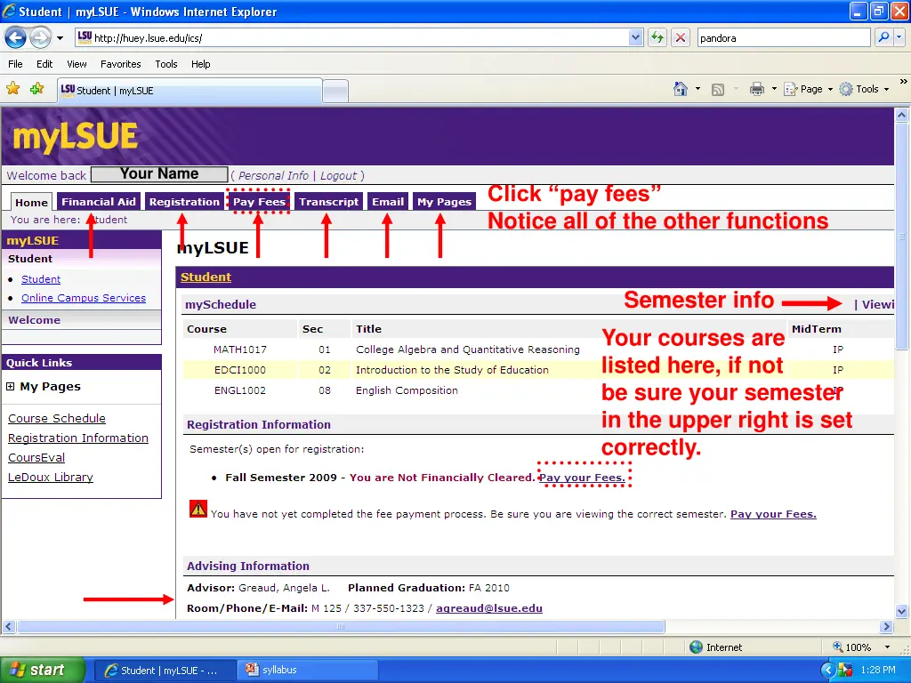Click the magnifier search icon

883,37
